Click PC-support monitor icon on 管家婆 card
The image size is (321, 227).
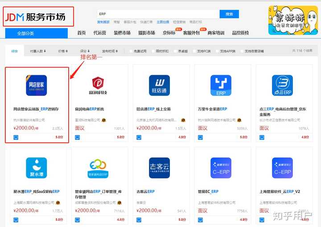click(x=78, y=220)
